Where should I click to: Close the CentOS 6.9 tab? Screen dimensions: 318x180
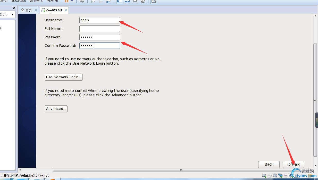(x=66, y=10)
